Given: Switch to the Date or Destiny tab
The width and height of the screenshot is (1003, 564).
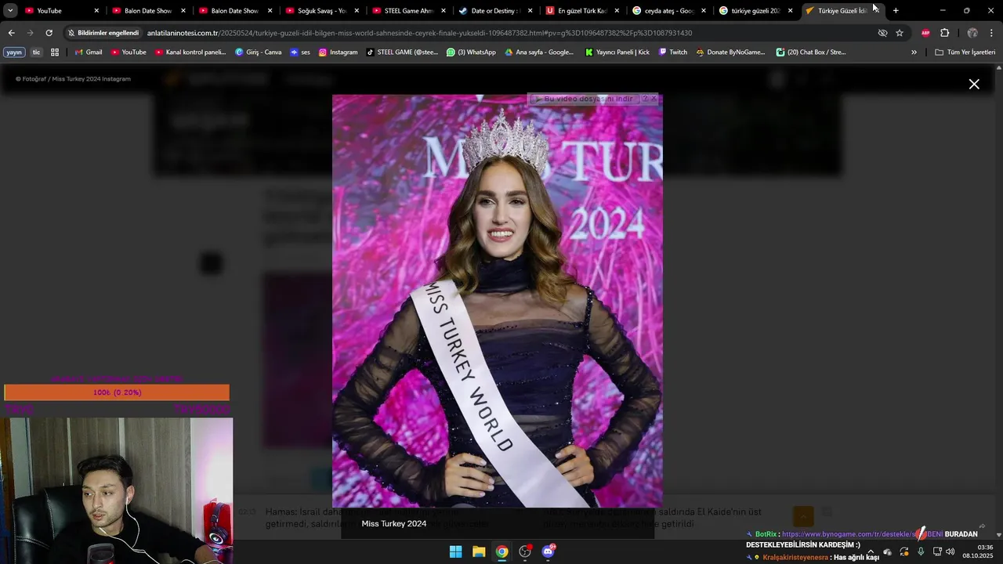Looking at the screenshot, I should (497, 10).
